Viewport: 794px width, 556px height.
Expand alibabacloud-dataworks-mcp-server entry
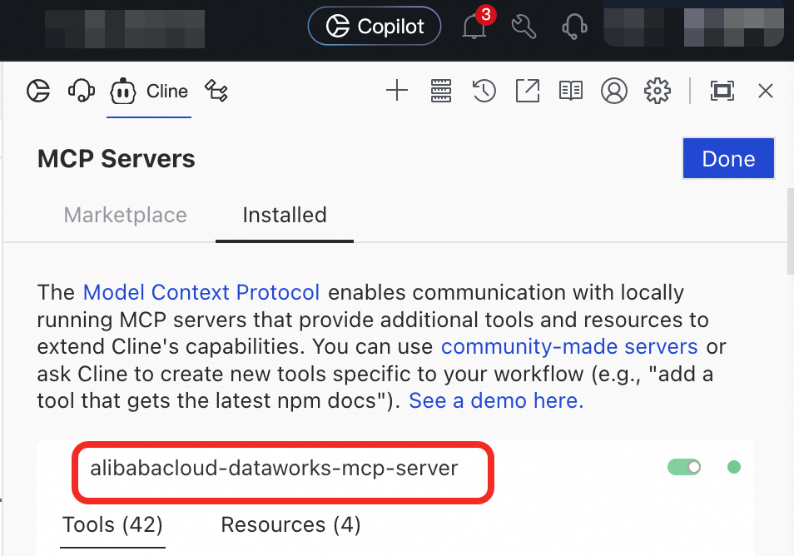tap(274, 468)
